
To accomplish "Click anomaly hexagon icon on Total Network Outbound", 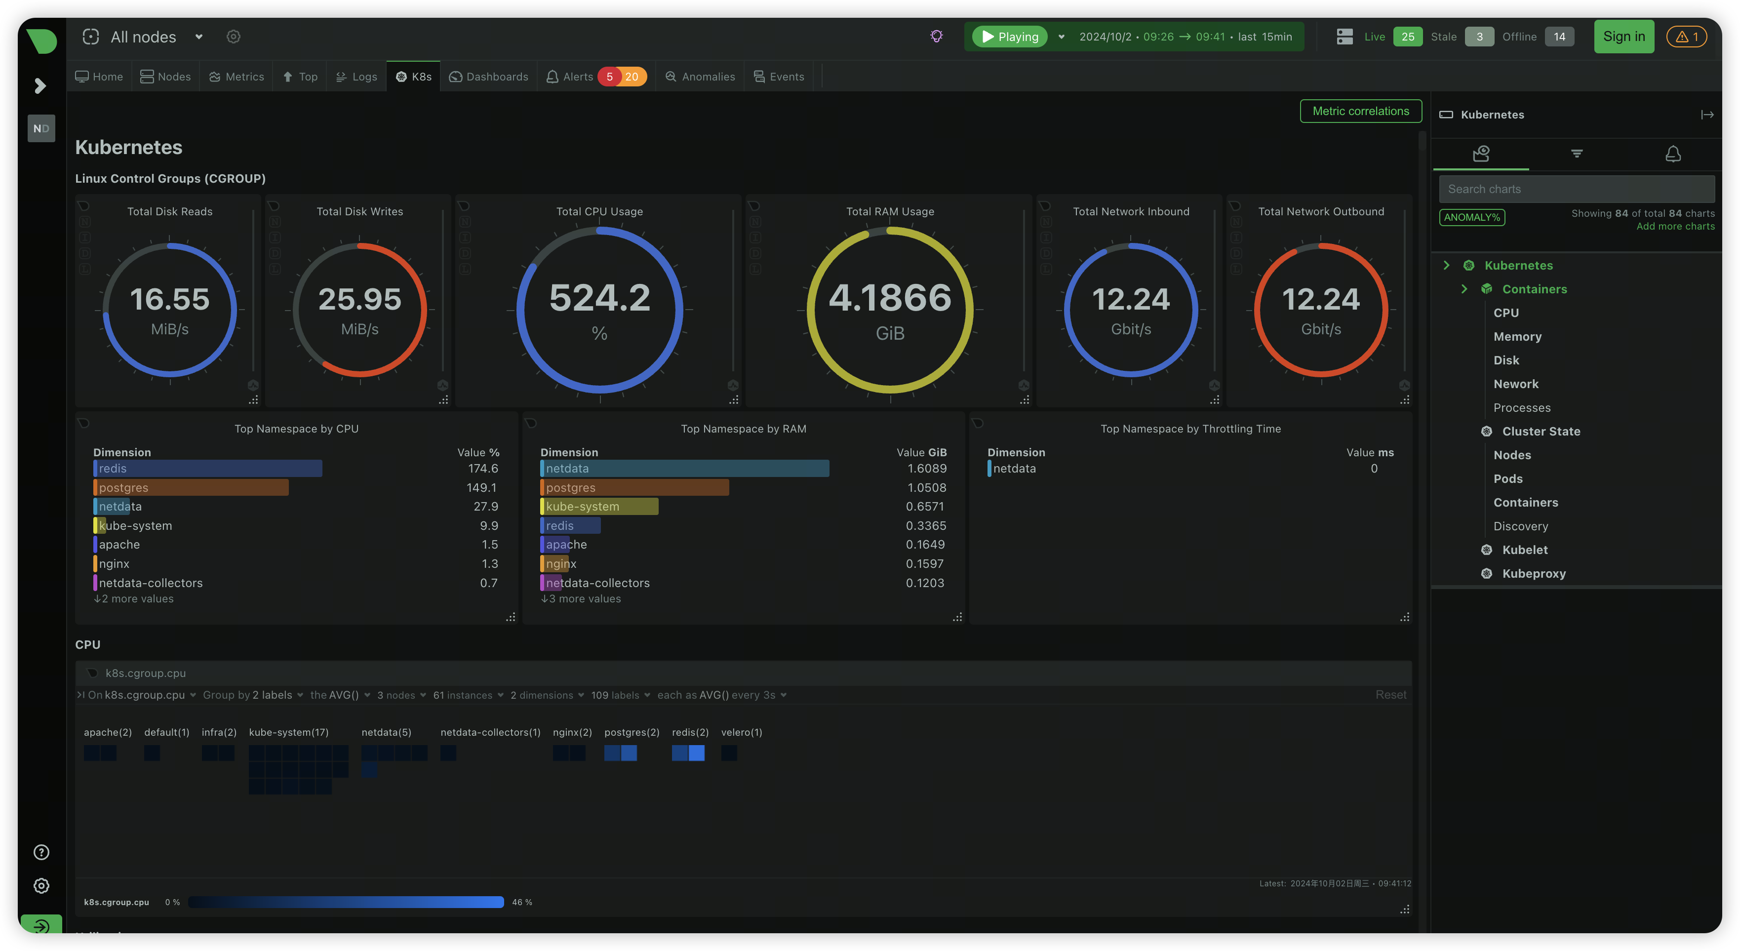I will [x=1404, y=385].
